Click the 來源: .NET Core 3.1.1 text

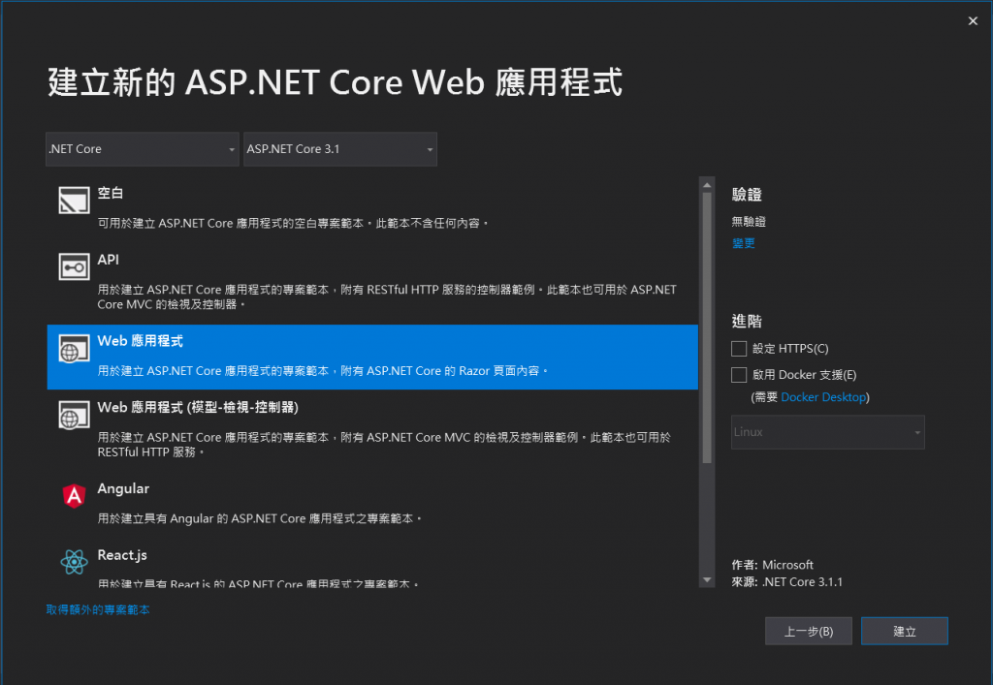(x=787, y=582)
